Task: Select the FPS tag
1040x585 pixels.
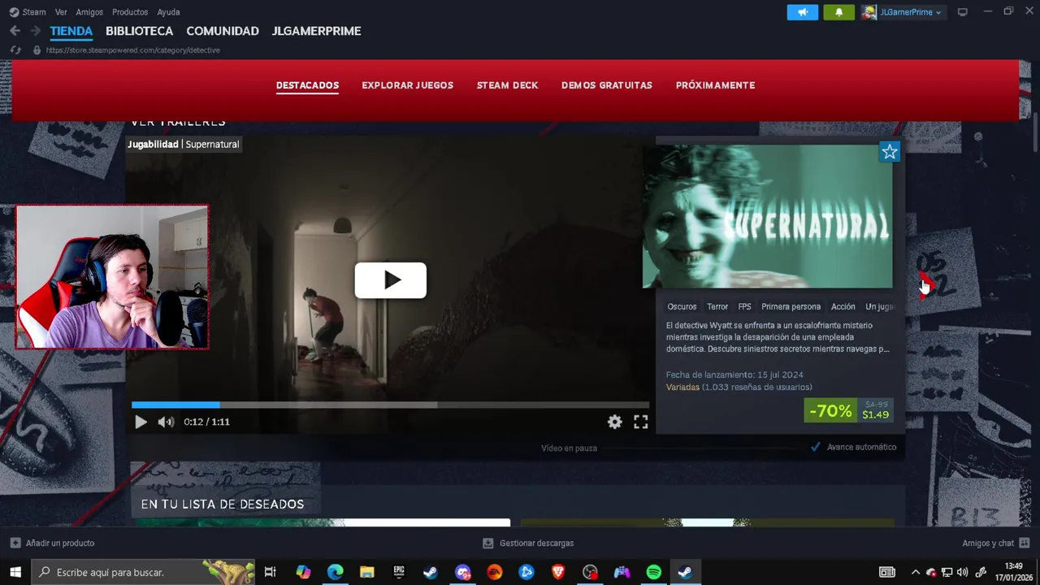Action: click(x=744, y=306)
